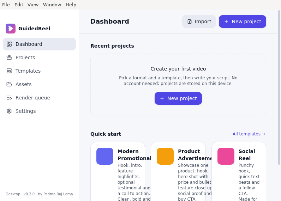Click the version text 'Desktop · v0.2.0'
281x201 pixels.
click(x=20, y=194)
